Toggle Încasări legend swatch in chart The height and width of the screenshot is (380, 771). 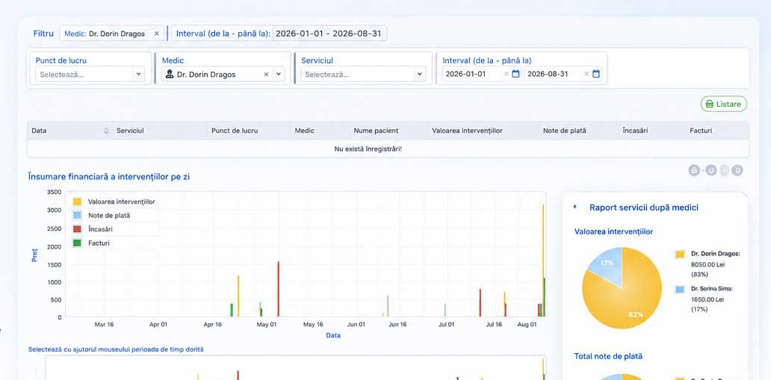tap(77, 229)
